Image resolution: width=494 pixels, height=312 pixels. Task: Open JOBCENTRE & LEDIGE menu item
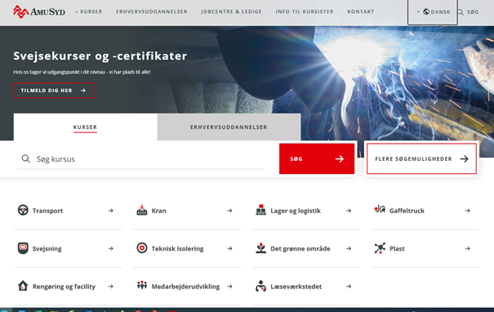[231, 11]
